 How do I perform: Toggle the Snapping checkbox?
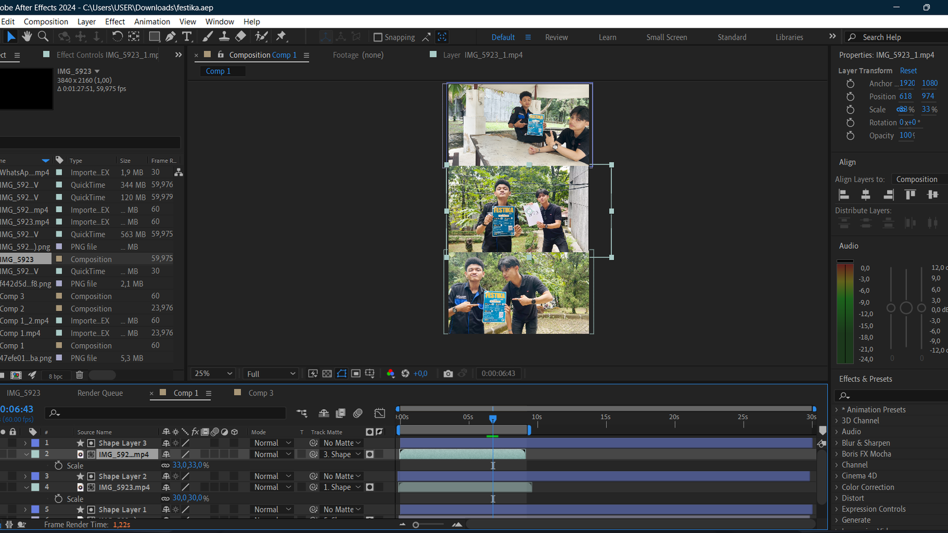378,37
